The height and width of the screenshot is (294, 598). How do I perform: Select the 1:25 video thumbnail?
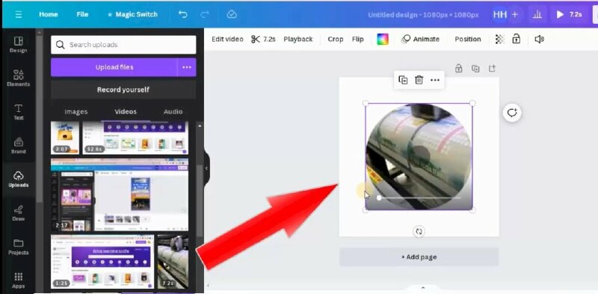click(102, 262)
